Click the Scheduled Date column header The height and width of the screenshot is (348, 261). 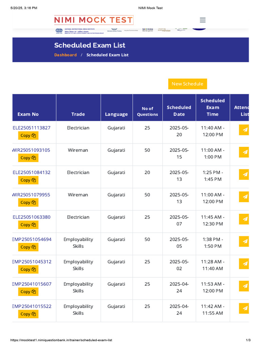(x=179, y=111)
